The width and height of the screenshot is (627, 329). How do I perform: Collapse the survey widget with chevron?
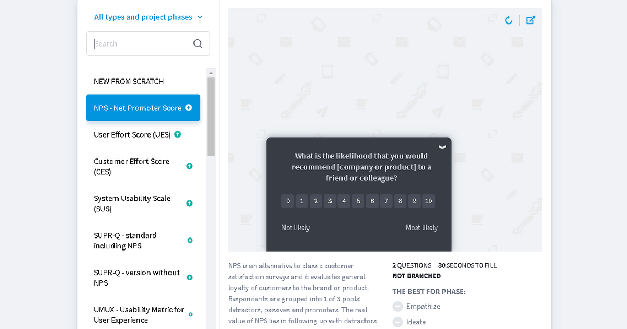coord(442,147)
